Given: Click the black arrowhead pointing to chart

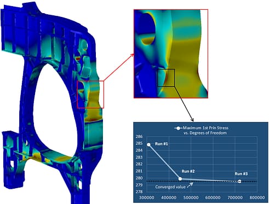Looking at the screenshot, I should [192, 120].
